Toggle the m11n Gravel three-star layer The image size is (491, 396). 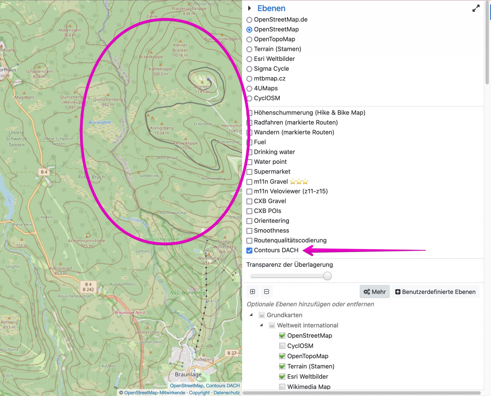(x=249, y=182)
